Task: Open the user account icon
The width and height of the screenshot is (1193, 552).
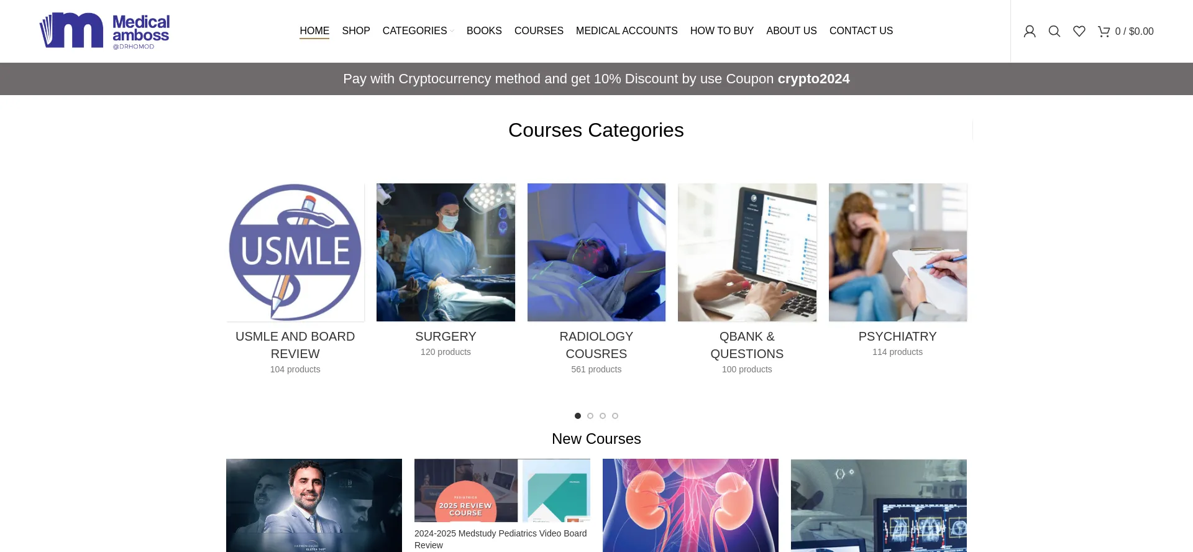Action: 1030,31
